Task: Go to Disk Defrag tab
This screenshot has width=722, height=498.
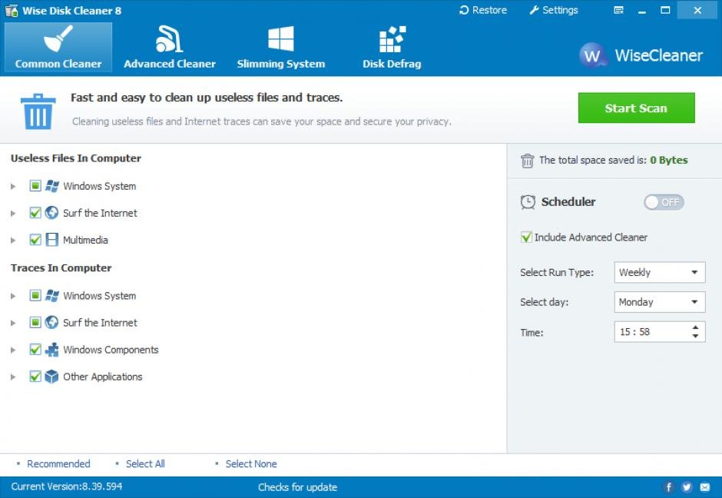Action: point(392,47)
